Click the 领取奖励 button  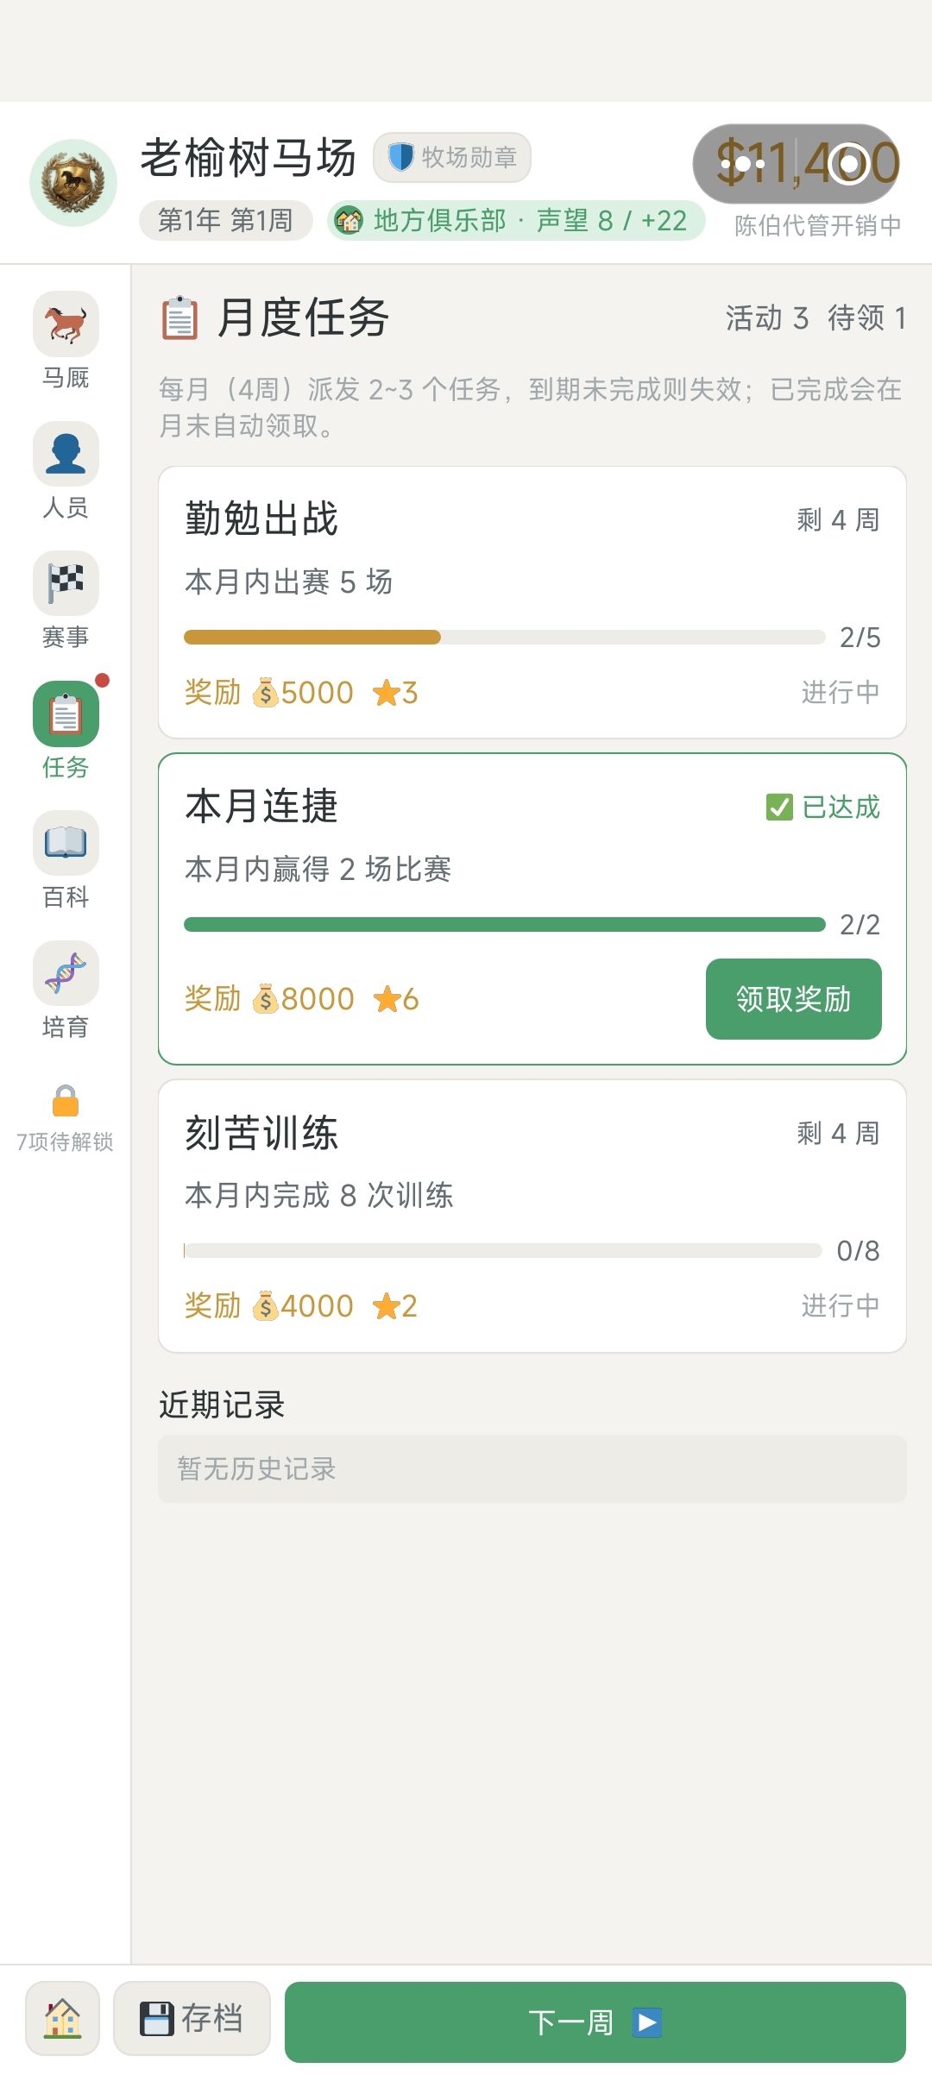[794, 999]
